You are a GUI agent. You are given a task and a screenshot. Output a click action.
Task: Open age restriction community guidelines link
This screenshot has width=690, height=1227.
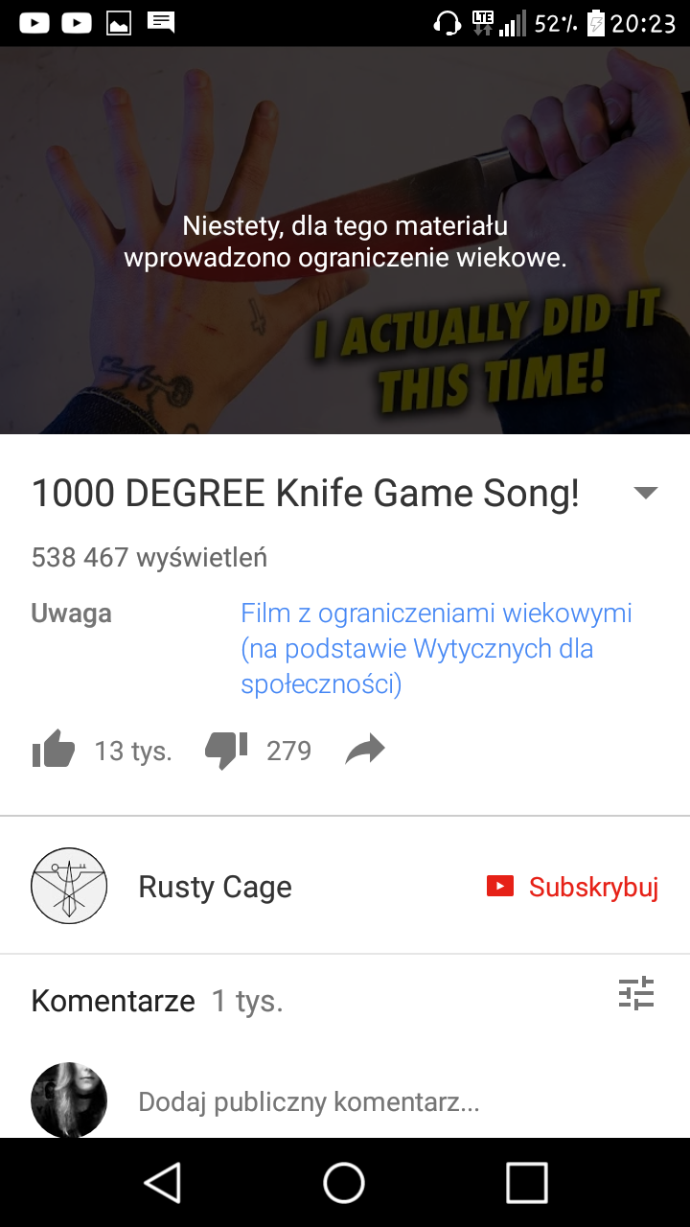436,649
